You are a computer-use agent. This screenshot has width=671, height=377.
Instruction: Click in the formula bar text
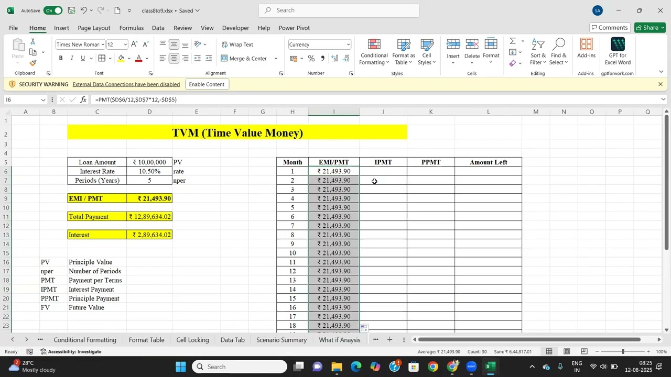136,99
